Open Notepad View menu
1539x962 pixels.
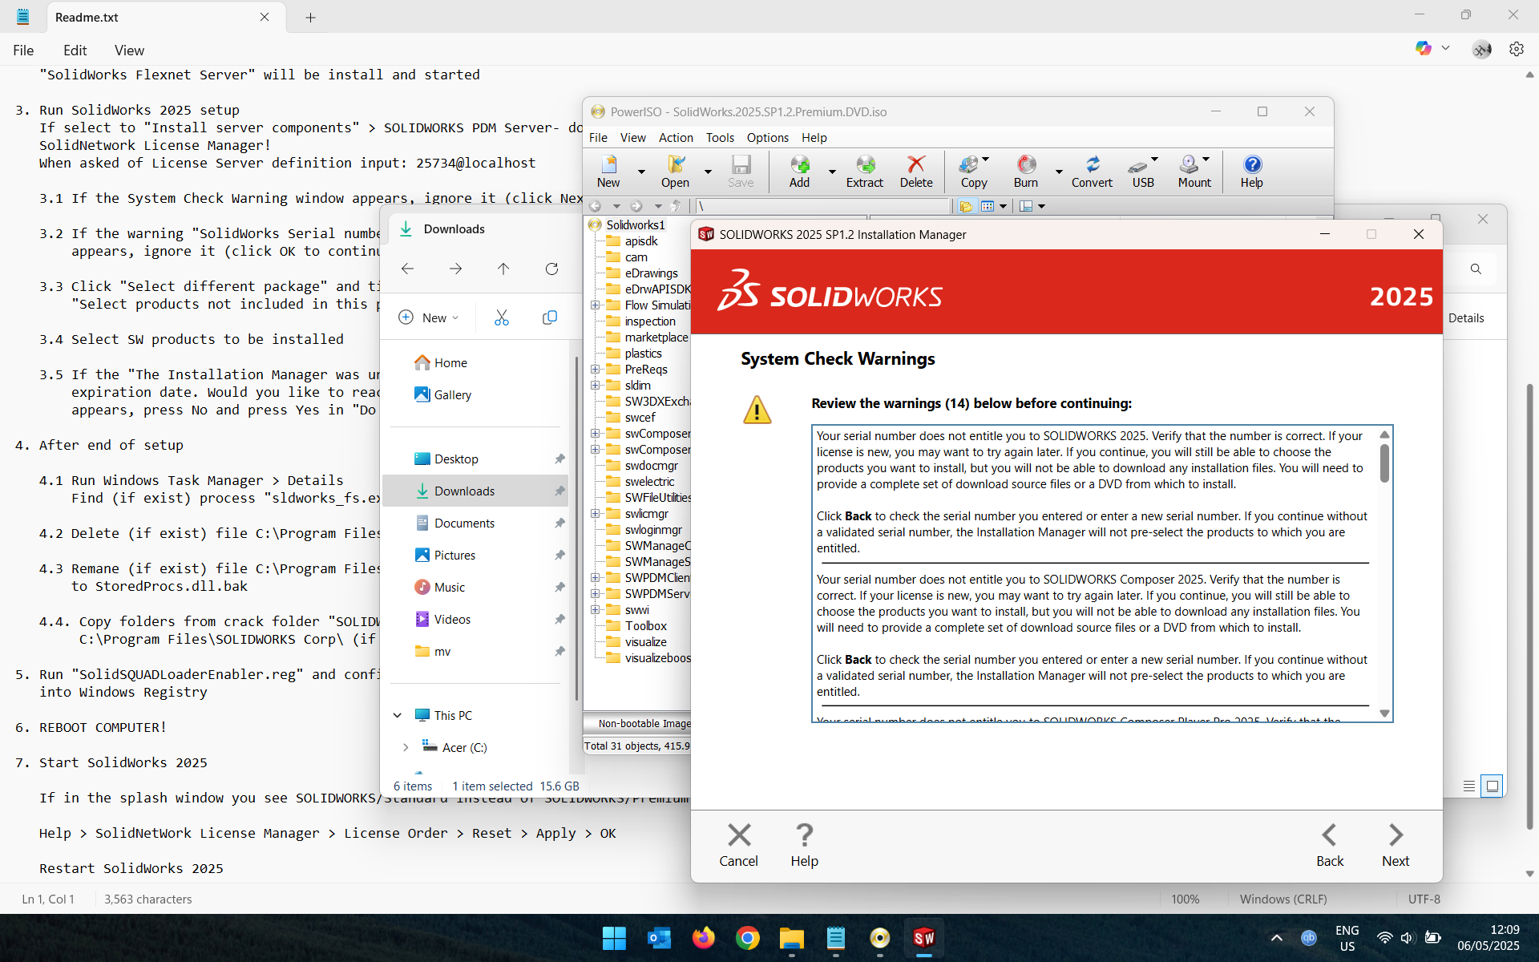pyautogui.click(x=129, y=51)
